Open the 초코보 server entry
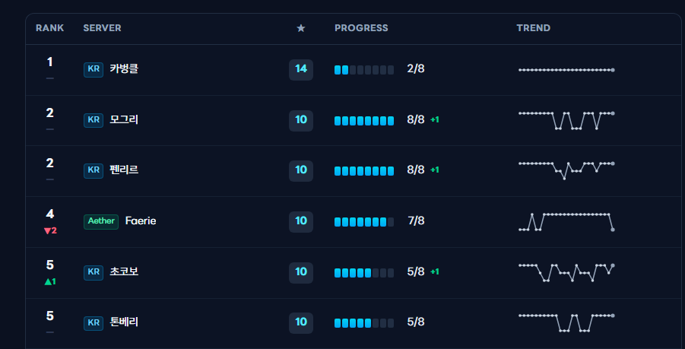The image size is (685, 349). [x=124, y=271]
